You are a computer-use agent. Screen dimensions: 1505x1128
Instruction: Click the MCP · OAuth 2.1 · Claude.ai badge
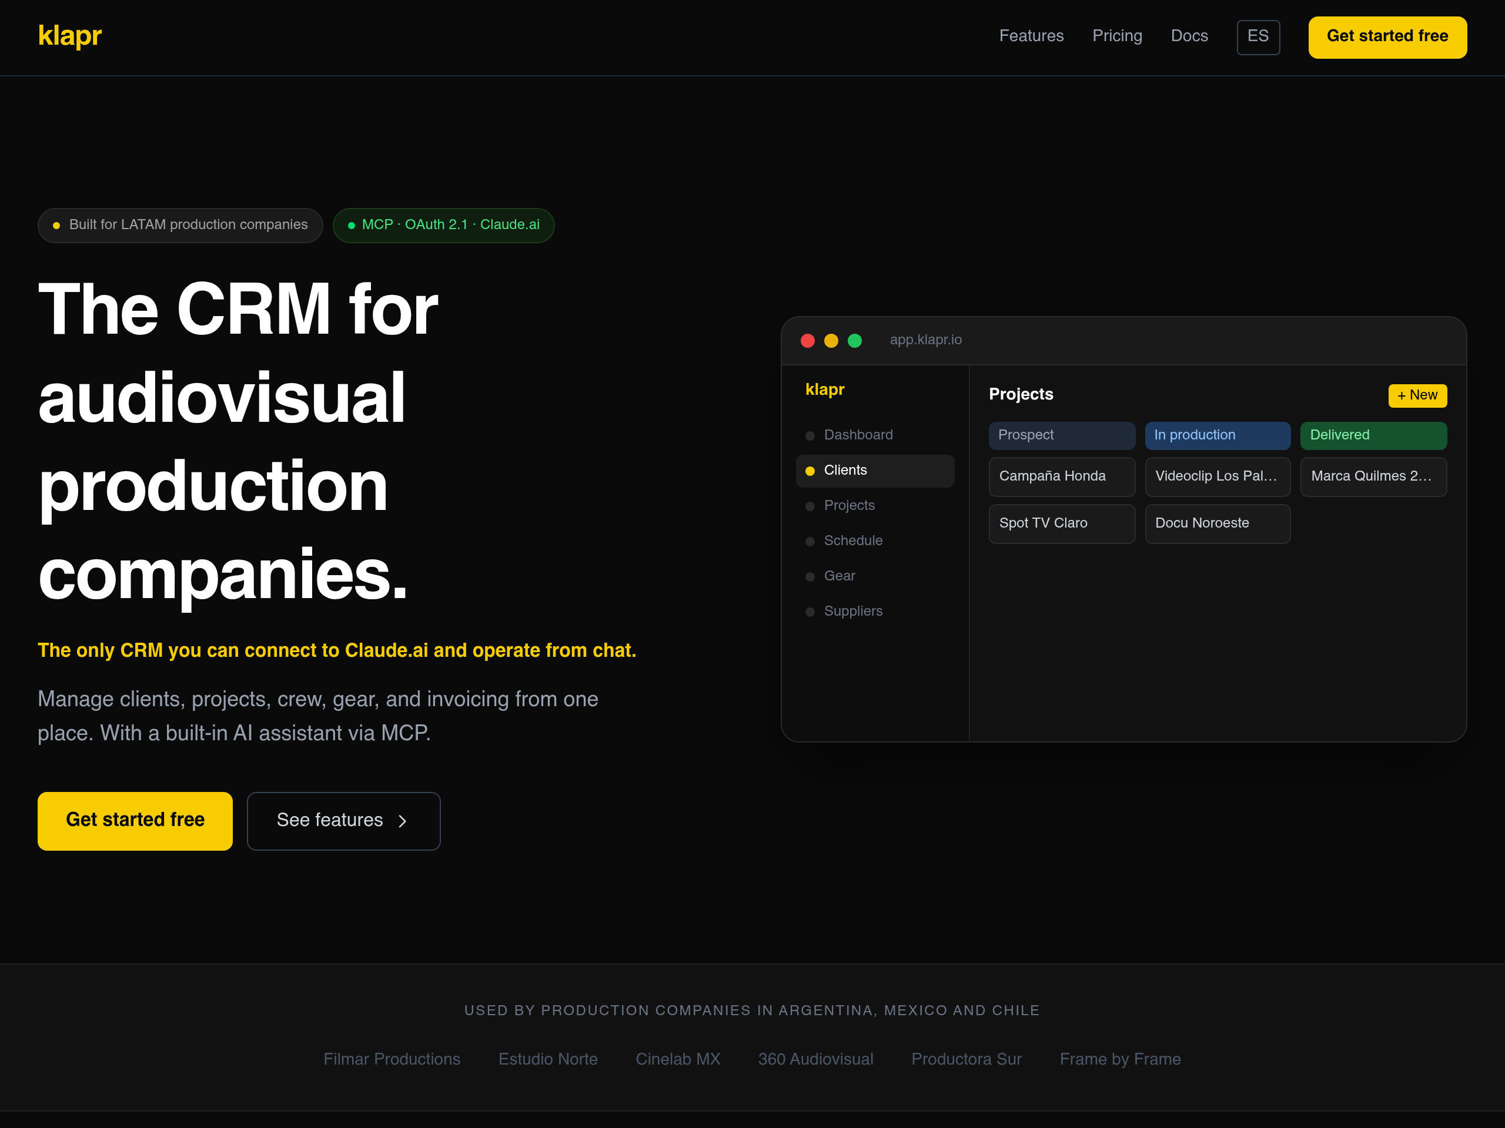point(444,225)
